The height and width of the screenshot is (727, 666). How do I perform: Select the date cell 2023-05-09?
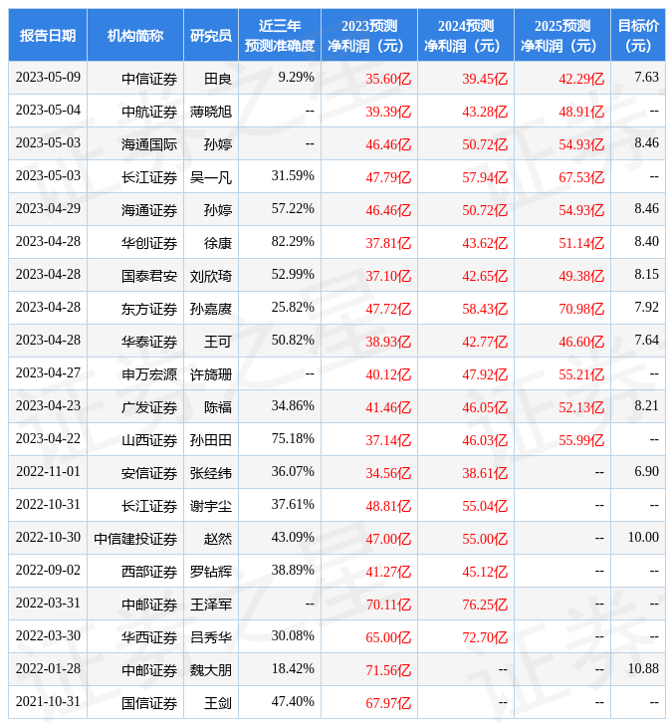48,78
